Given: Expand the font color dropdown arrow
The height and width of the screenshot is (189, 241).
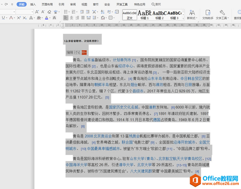Looking at the screenshot, I should [x=50, y=18].
